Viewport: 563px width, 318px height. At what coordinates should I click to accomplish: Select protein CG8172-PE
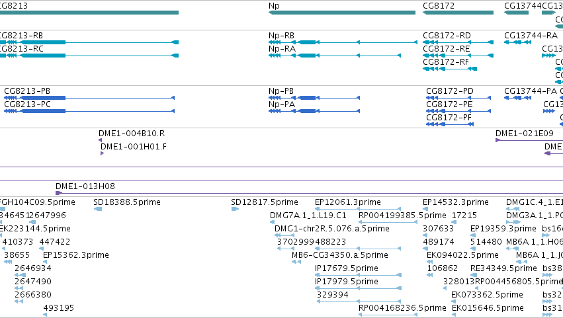458,111
